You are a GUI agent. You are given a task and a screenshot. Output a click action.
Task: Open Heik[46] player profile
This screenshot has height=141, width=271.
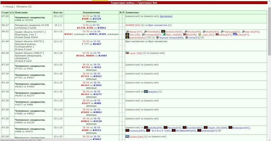[153, 92]
